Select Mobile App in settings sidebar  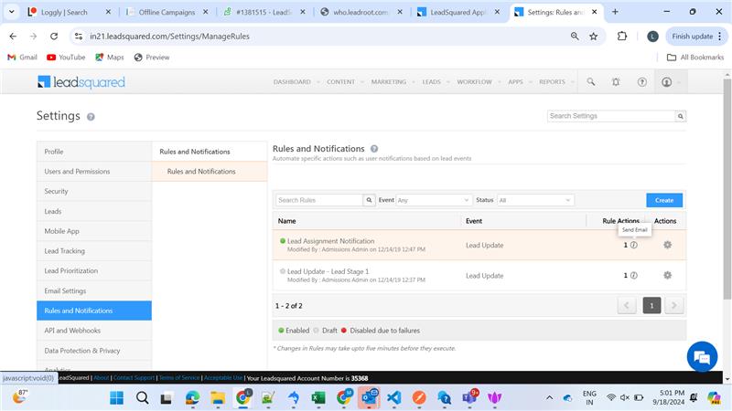[94, 231]
